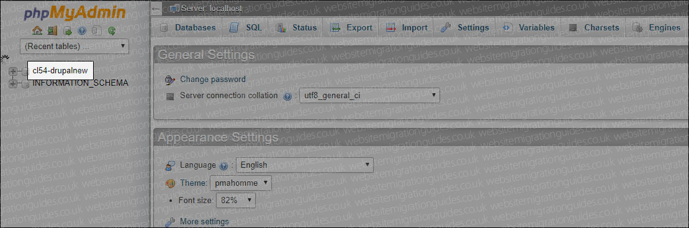Click the INFORMATION_SCHEMA database cylinder icon
The width and height of the screenshot is (689, 228).
coord(25,83)
